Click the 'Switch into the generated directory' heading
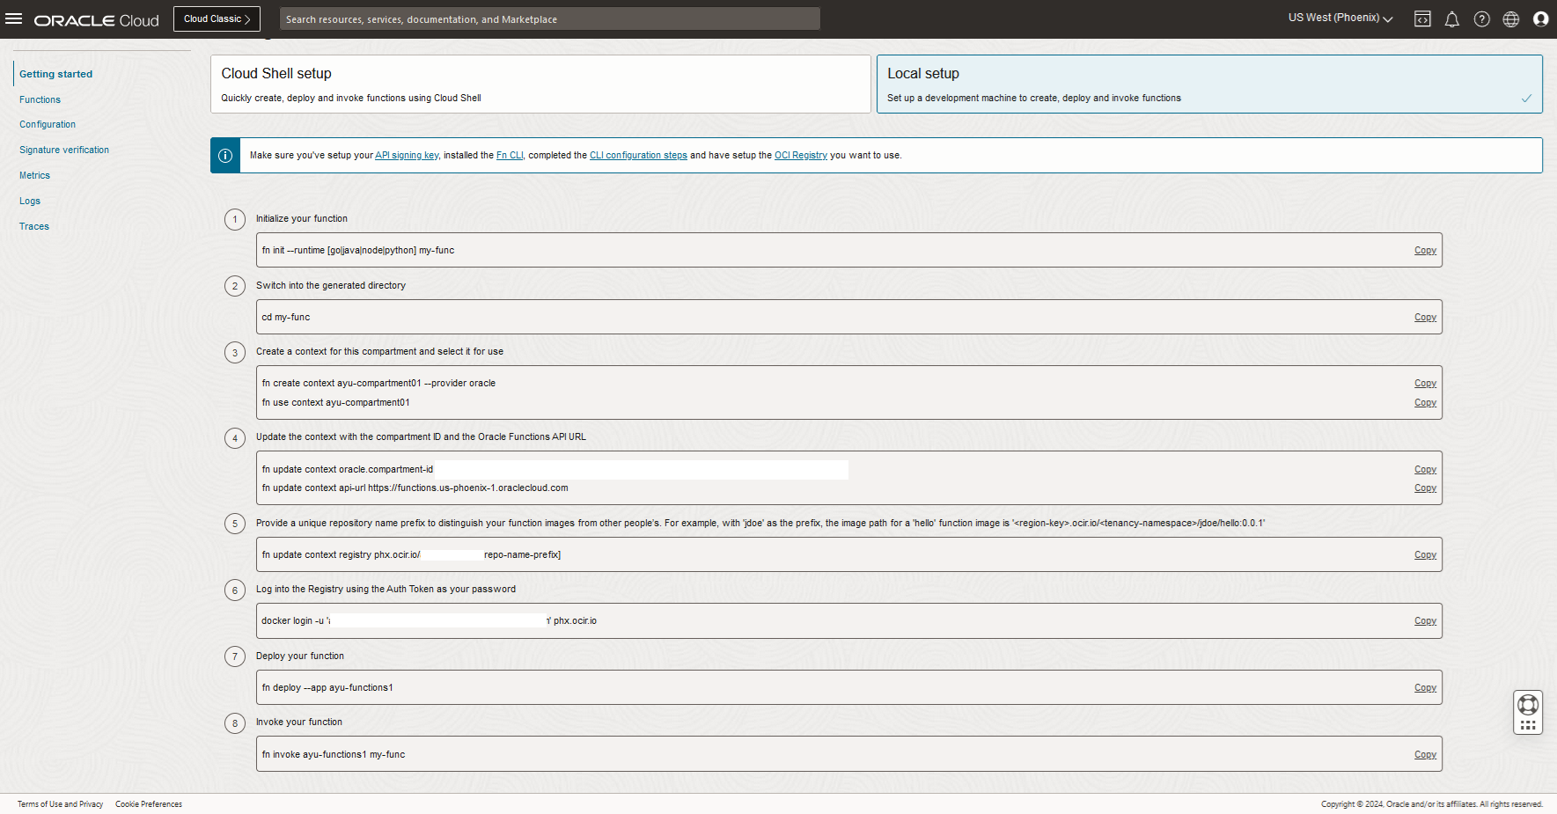 tap(331, 286)
